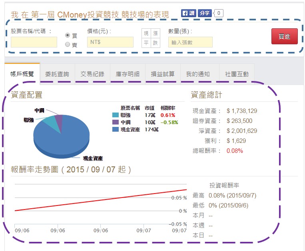Click the 淨資產 value $ 2,001,629
This screenshot has height=251, width=305.
(242, 131)
